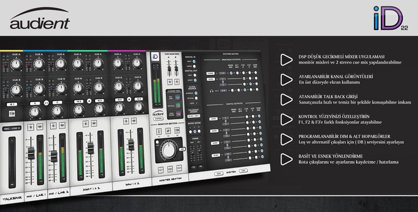Select the ADAT option under Digital In
418x212 pixels.
(x=194, y=61)
